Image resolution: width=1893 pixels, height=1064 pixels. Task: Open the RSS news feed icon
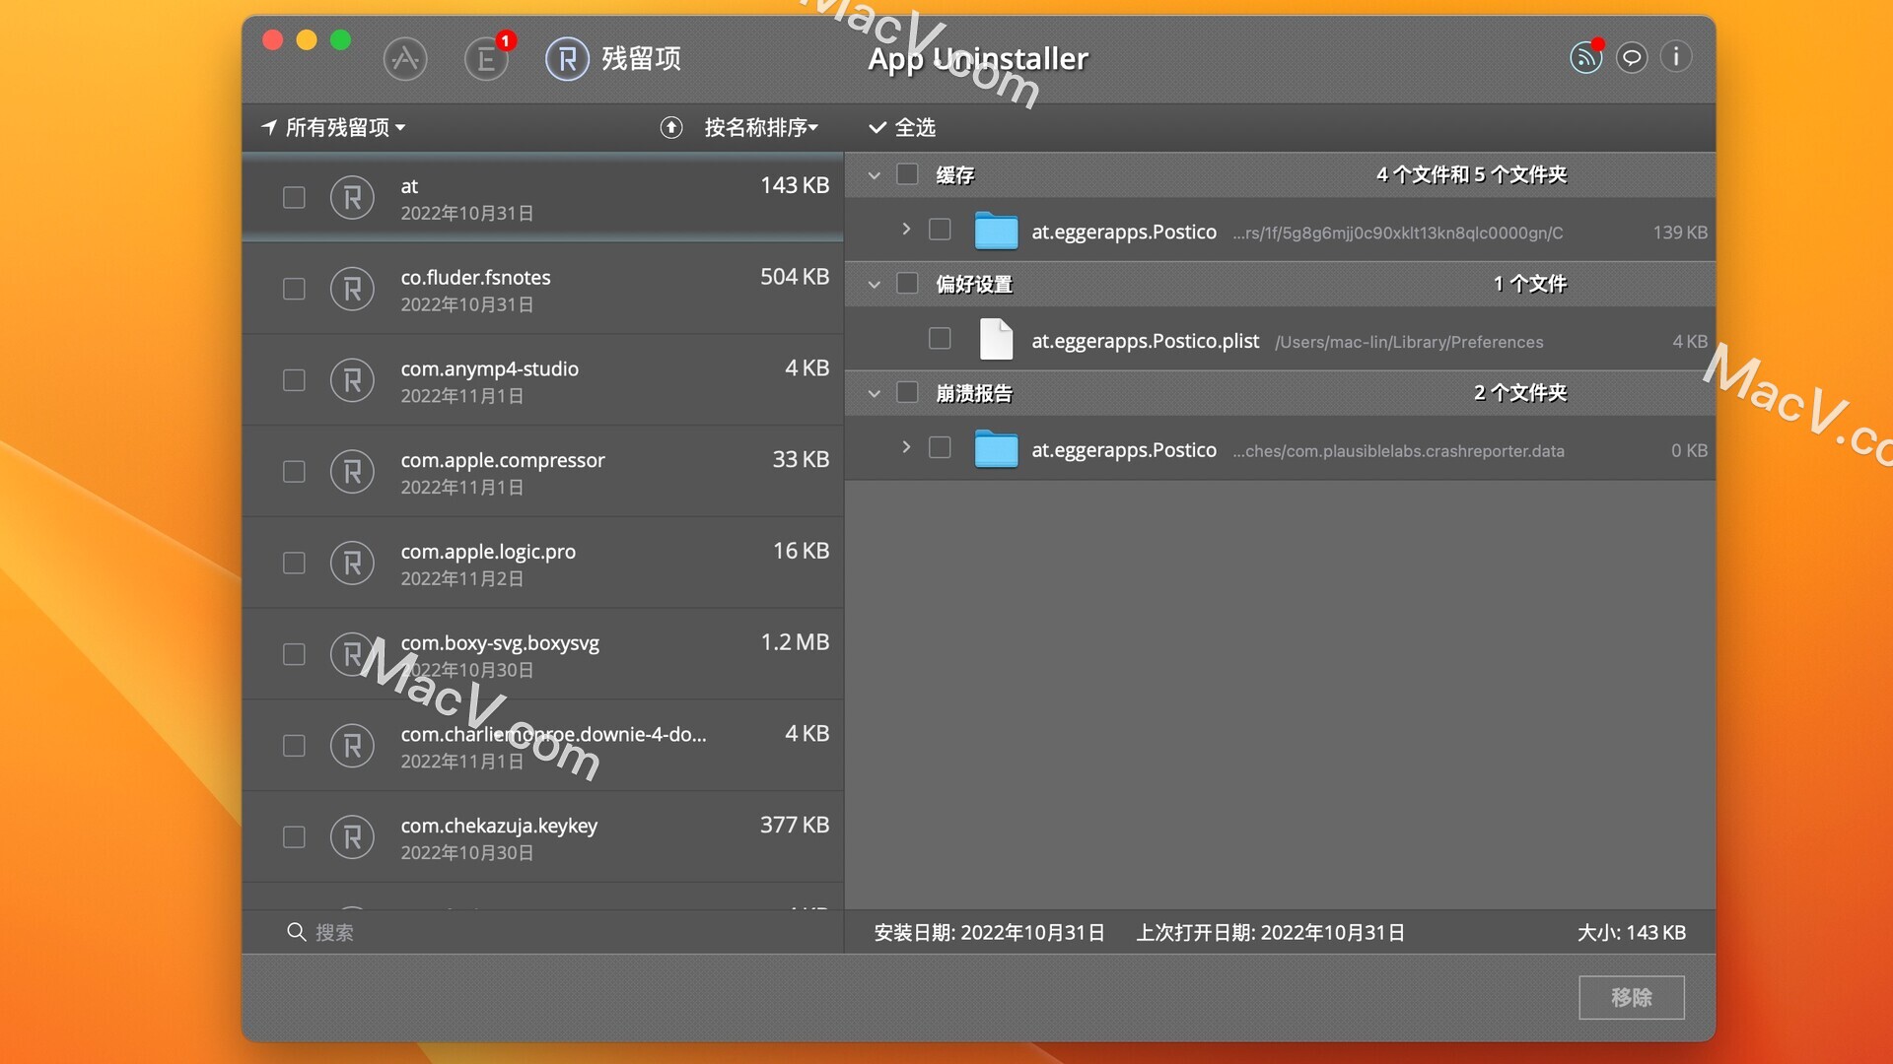click(1586, 57)
